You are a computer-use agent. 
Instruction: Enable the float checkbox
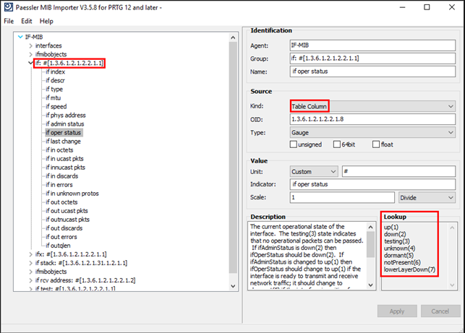click(x=376, y=144)
